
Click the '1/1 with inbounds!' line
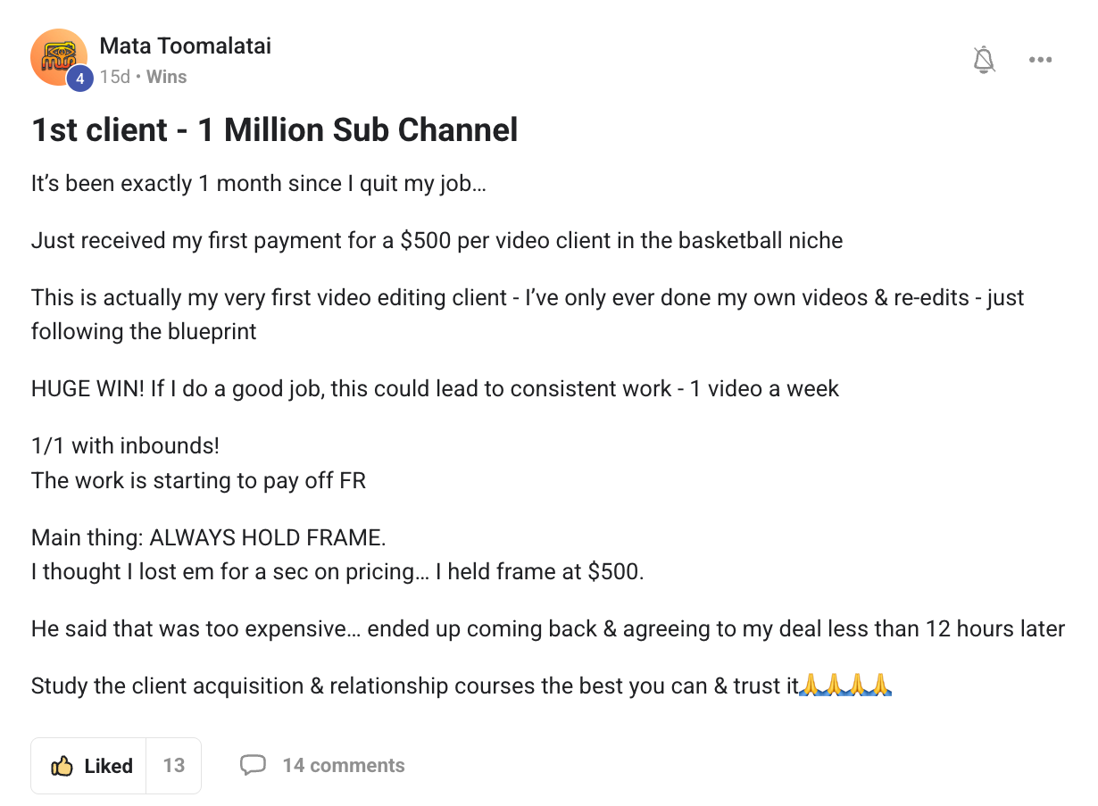125,445
